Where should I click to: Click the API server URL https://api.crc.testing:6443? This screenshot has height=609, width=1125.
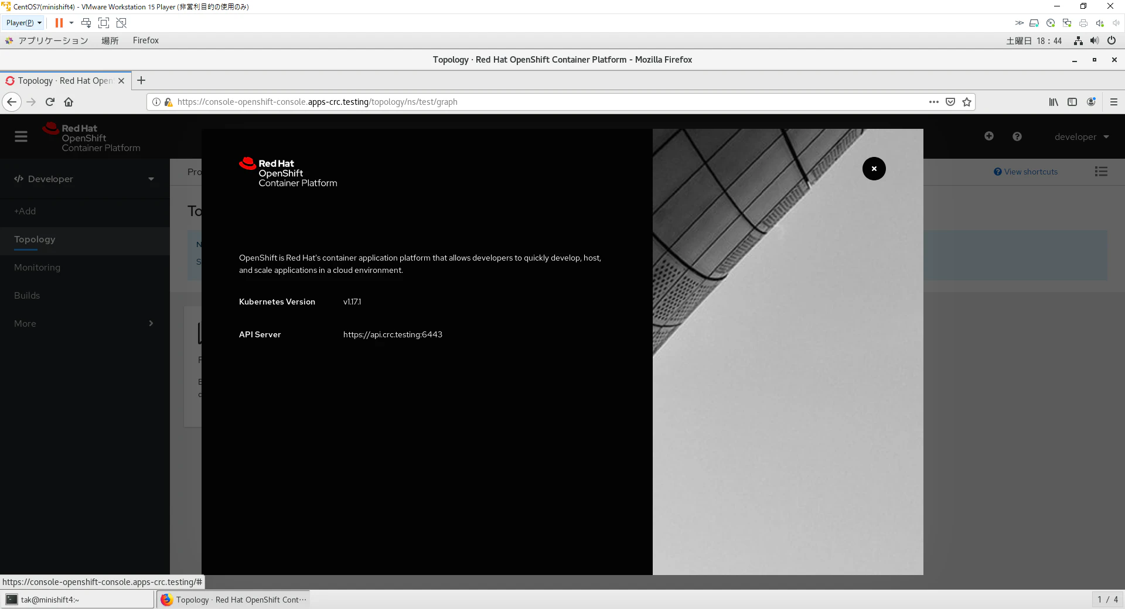click(393, 334)
